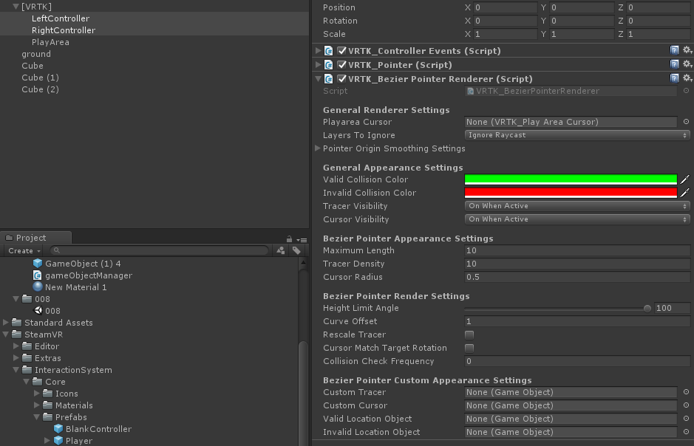Click the Project panel lock icon
The image size is (694, 446).
(x=289, y=239)
